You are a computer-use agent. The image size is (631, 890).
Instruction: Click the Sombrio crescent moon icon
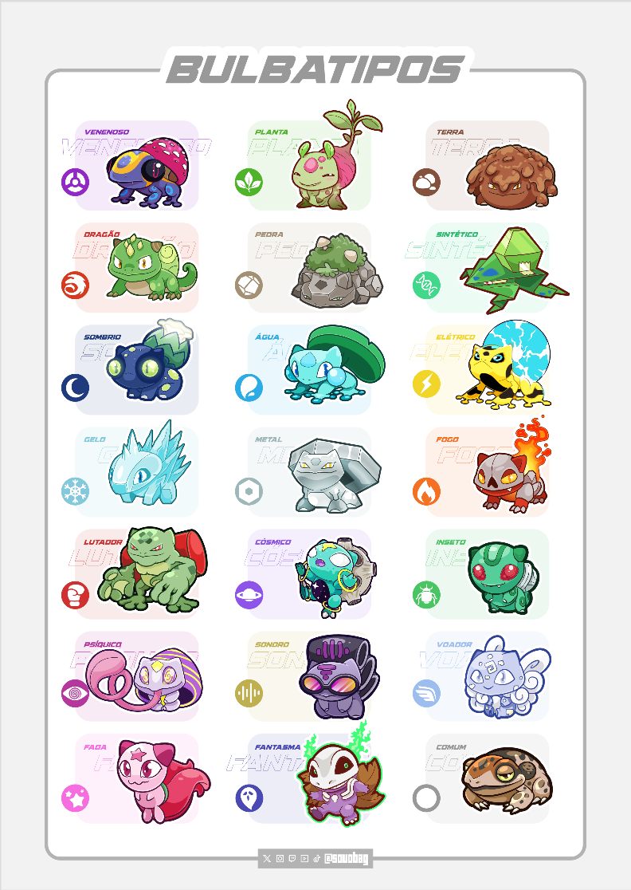pyautogui.click(x=76, y=388)
